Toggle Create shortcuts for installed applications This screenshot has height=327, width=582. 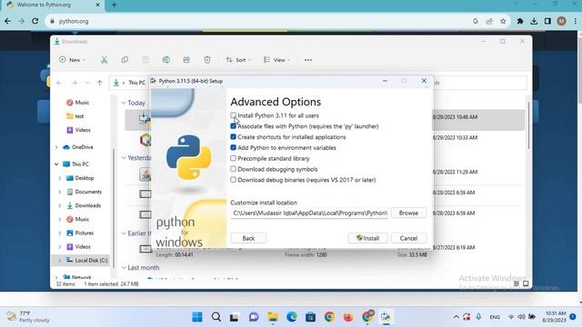pos(233,137)
